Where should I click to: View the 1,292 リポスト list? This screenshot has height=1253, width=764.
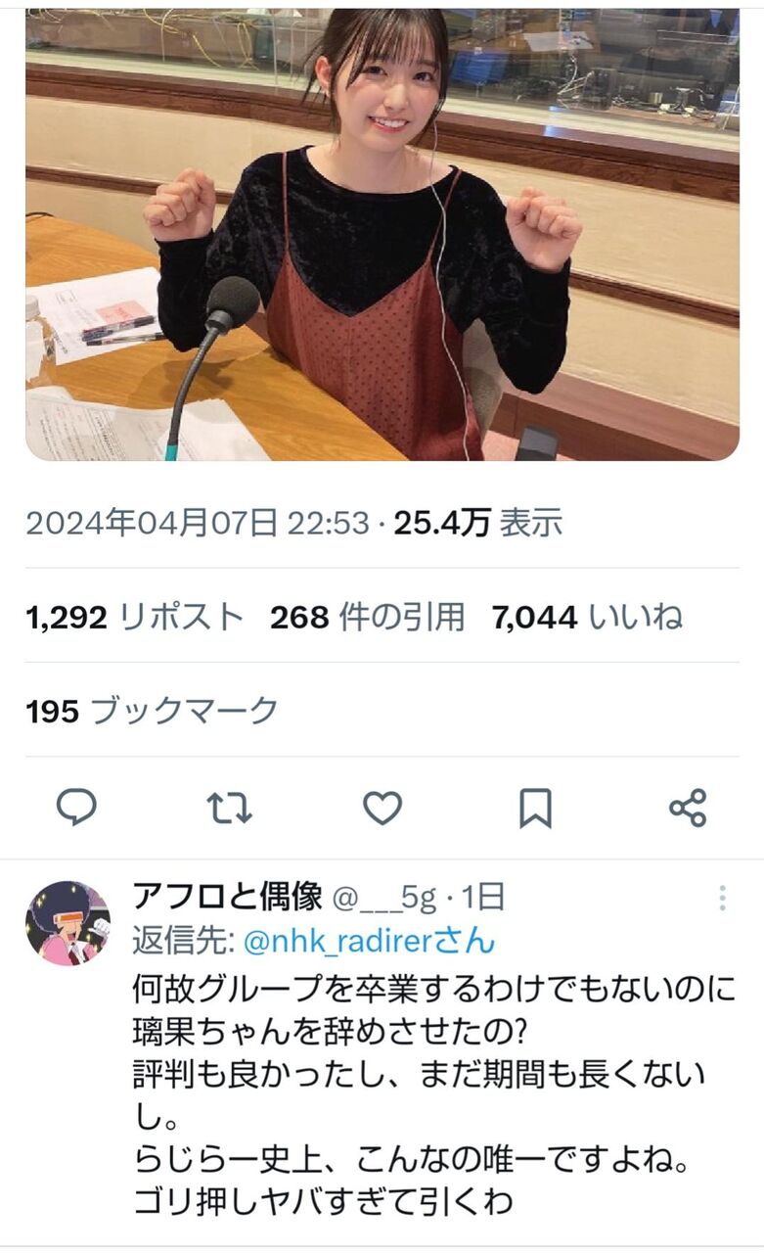[x=134, y=617]
